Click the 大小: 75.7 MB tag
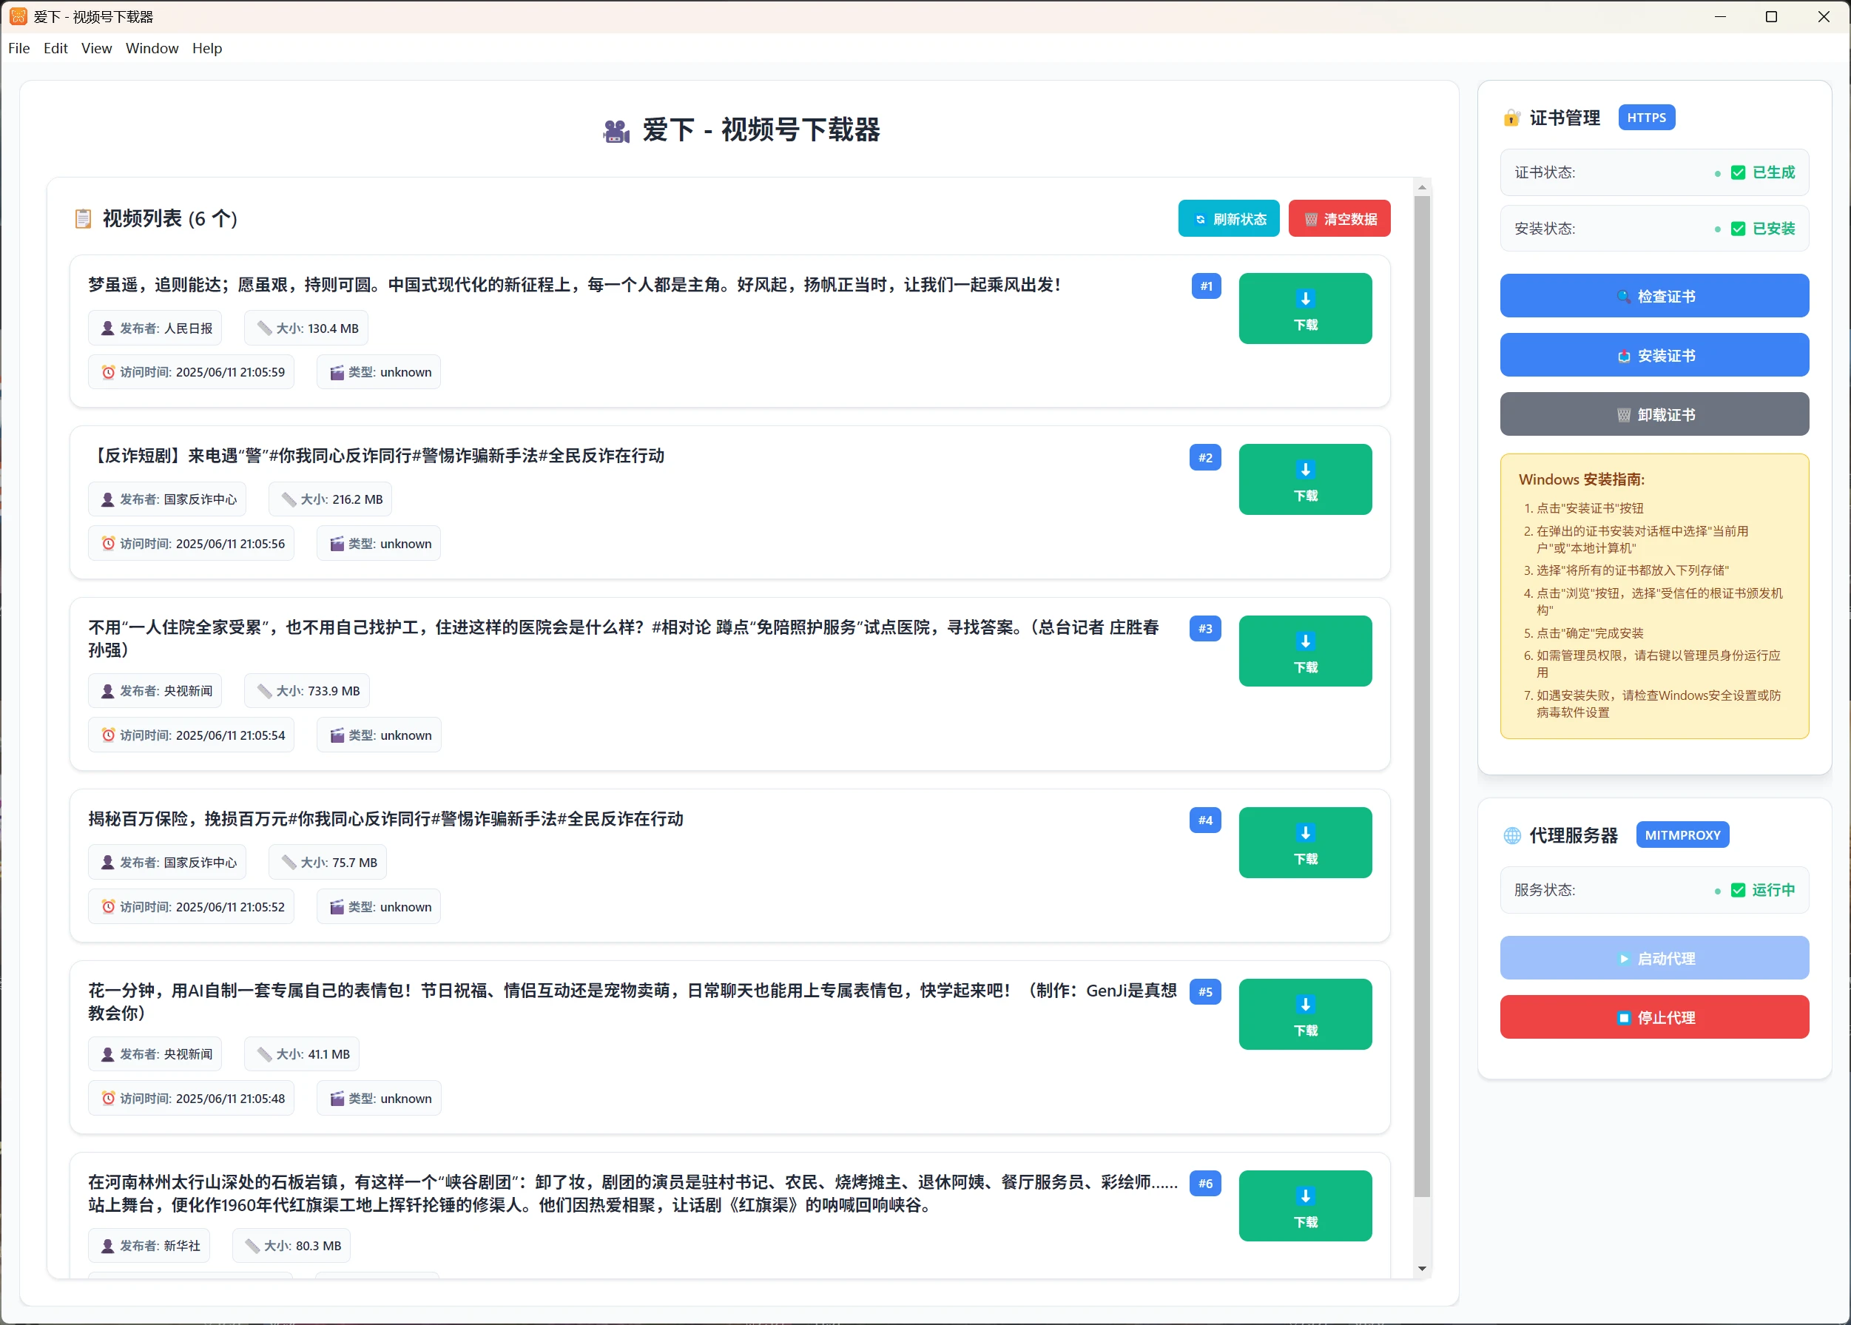This screenshot has height=1325, width=1851. 327,863
